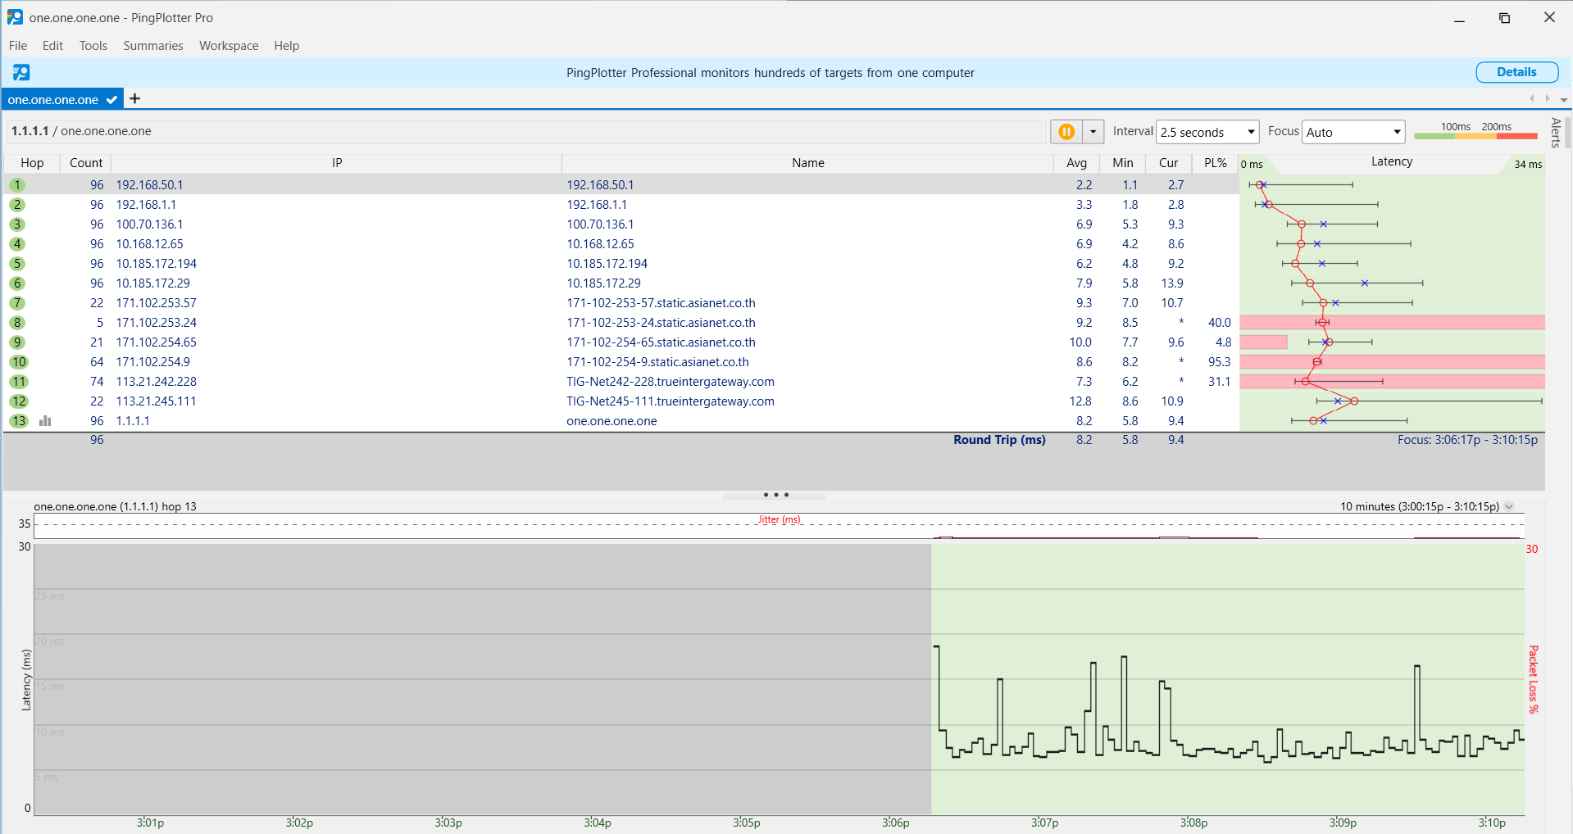The width and height of the screenshot is (1573, 834).
Task: Toggle the checkmark on the one.one.one.one tab
Action: (112, 100)
